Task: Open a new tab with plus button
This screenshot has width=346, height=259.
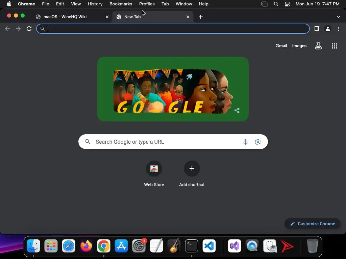Action: click(x=201, y=17)
